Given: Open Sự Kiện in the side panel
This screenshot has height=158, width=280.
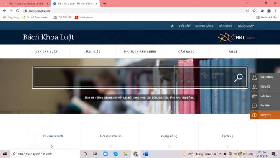Looking at the screenshot, I should [x=265, y=106].
